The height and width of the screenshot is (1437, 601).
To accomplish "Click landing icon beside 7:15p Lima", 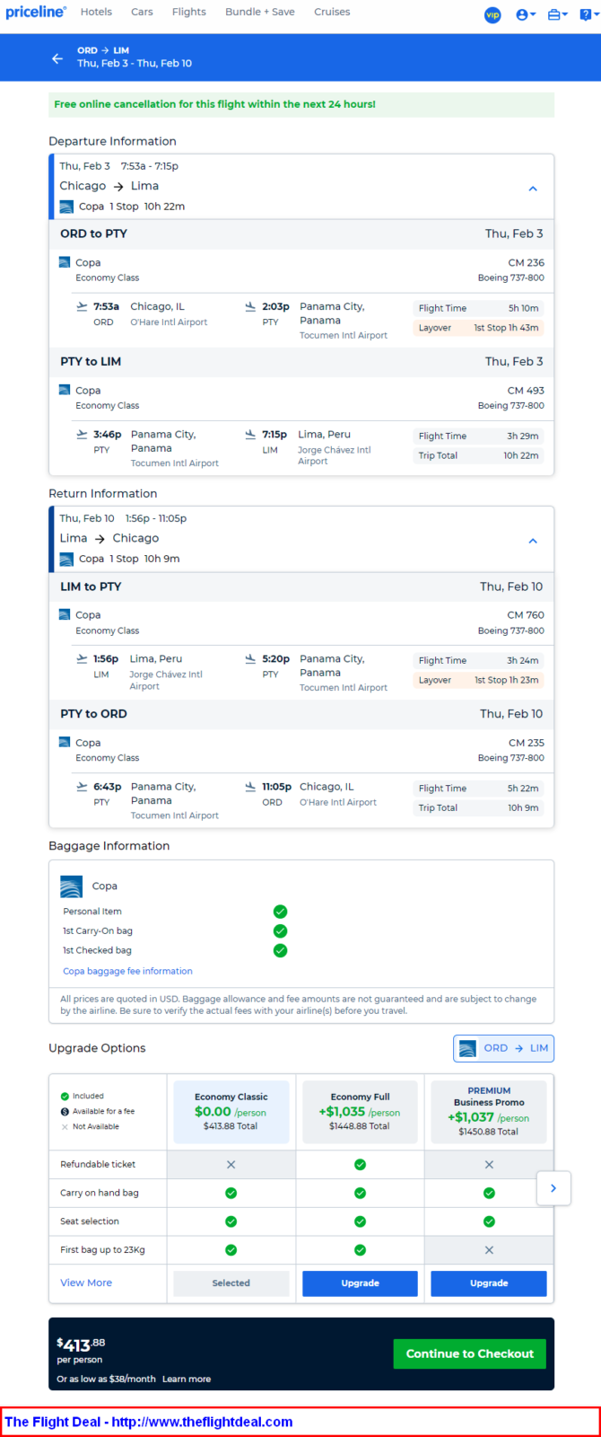I will tap(250, 434).
